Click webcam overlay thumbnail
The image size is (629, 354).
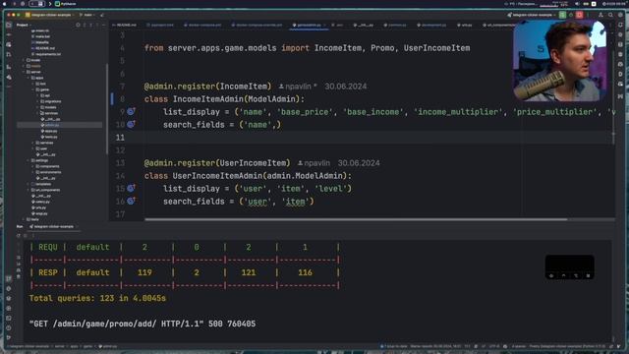tap(559, 61)
